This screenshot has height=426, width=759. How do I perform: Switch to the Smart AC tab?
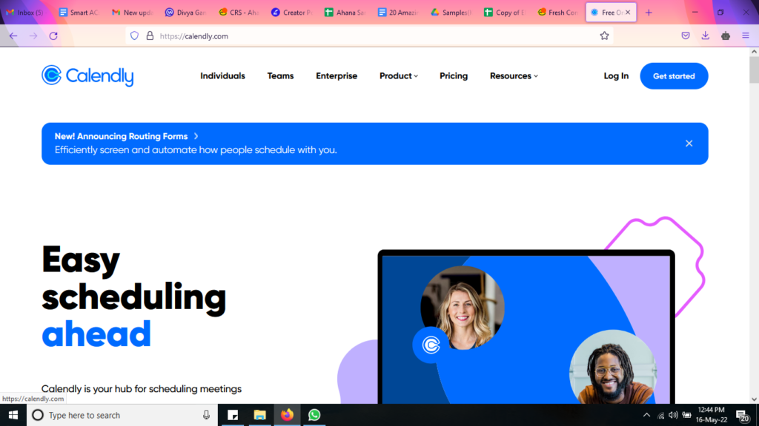click(x=79, y=13)
